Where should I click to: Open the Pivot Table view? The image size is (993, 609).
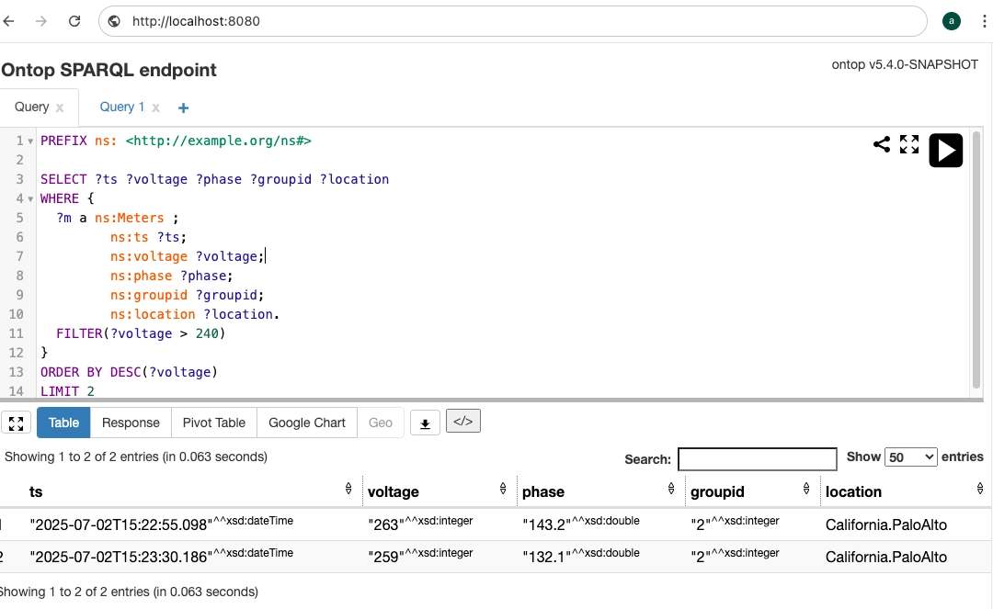pos(213,423)
